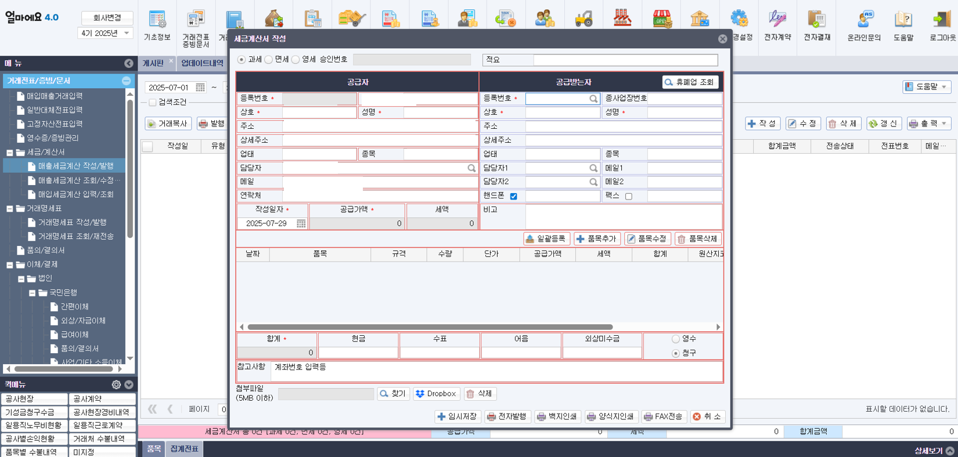This screenshot has width=958, height=457.
Task: Open the 기초정보 toolbar icon
Action: tap(157, 26)
